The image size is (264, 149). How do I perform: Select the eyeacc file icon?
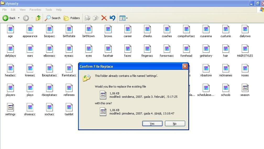(69, 49)
